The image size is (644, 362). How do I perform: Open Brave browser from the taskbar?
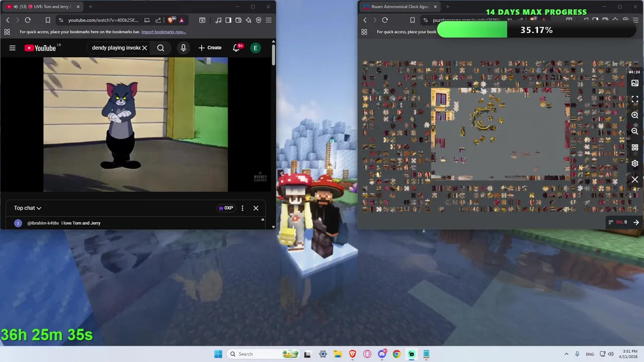pos(352,354)
